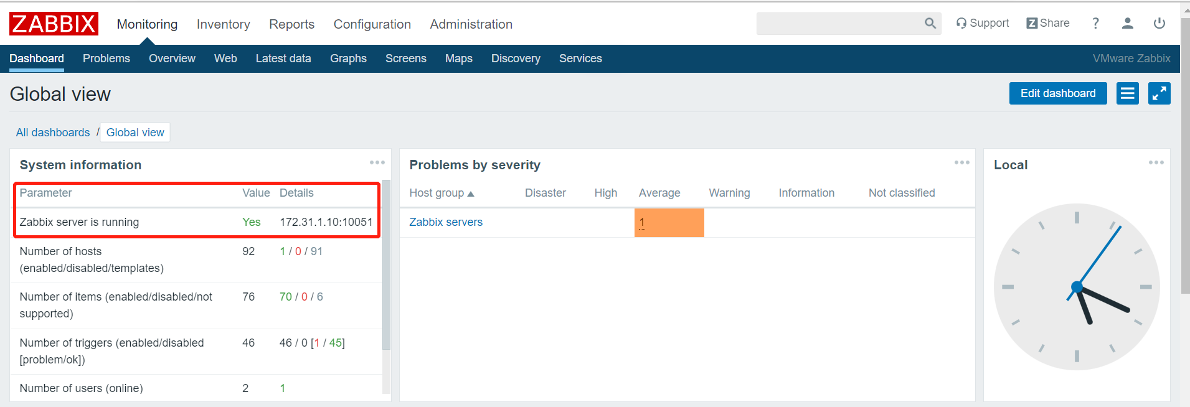Go to All dashboards breadcrumb
The height and width of the screenshot is (407, 1190).
coord(53,133)
